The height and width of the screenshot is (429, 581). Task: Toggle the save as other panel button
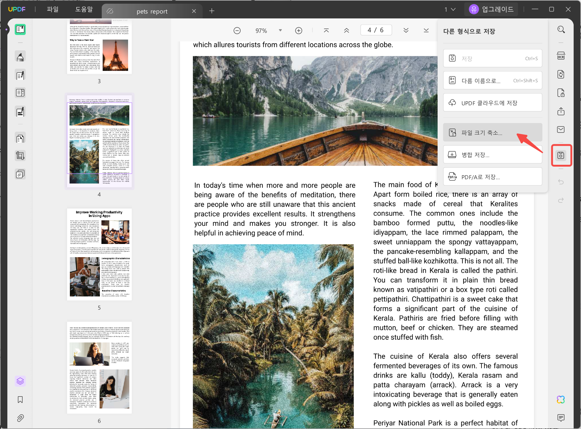(x=561, y=155)
